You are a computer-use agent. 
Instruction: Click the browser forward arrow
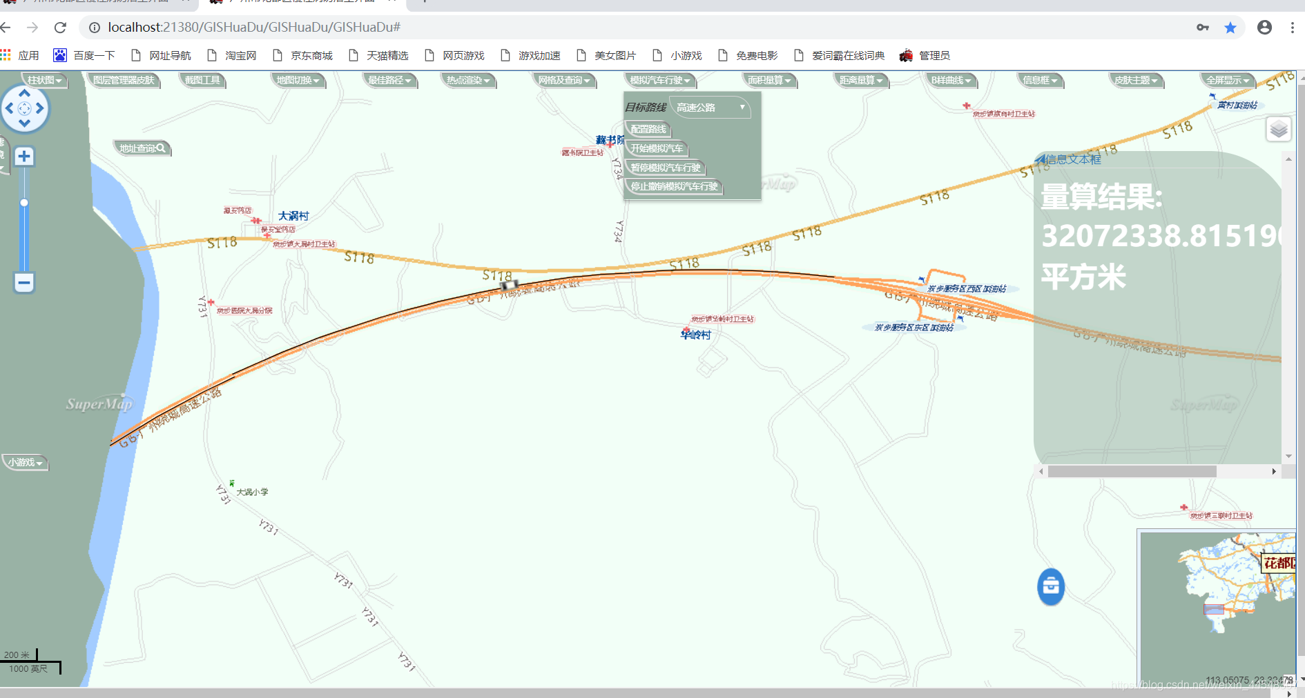click(x=32, y=27)
